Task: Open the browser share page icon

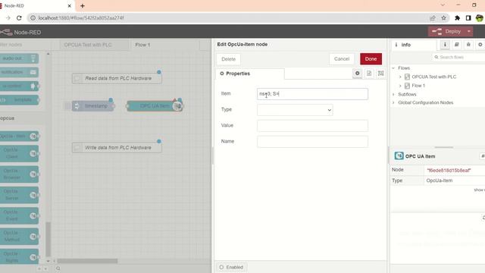Action: (x=433, y=18)
